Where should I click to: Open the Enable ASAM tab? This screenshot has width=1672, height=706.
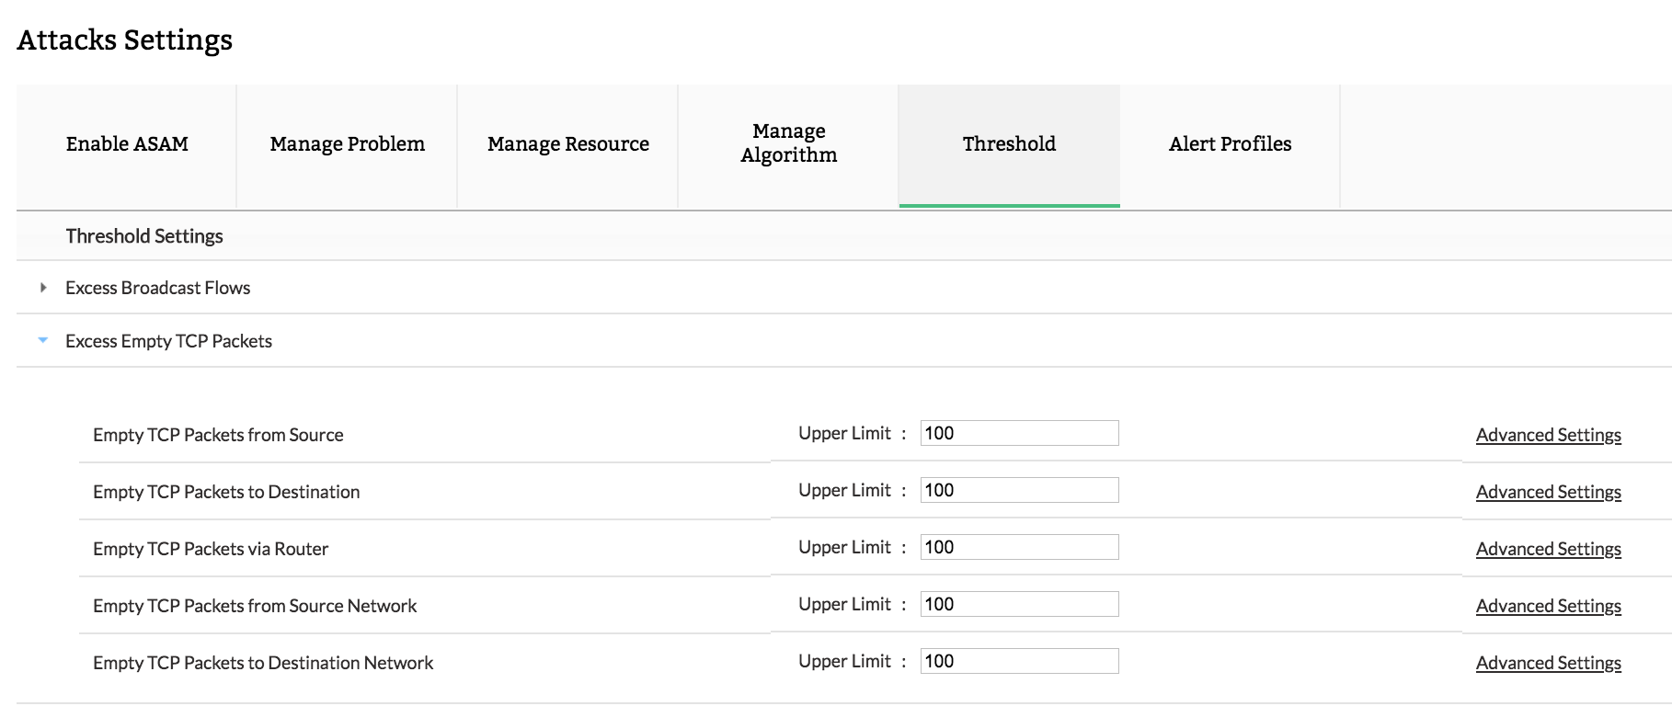tap(127, 144)
